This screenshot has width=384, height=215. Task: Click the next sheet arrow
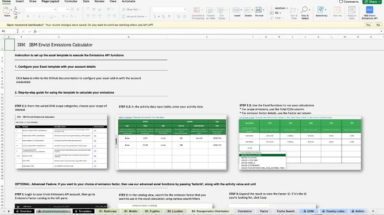[9, 211]
